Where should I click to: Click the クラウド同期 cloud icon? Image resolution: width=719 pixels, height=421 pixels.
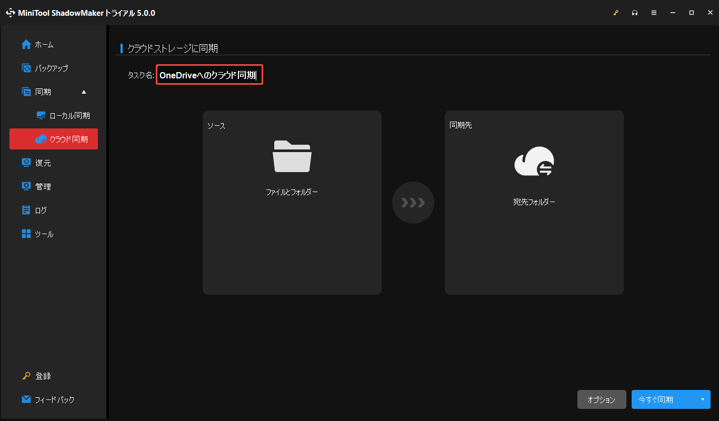click(41, 139)
